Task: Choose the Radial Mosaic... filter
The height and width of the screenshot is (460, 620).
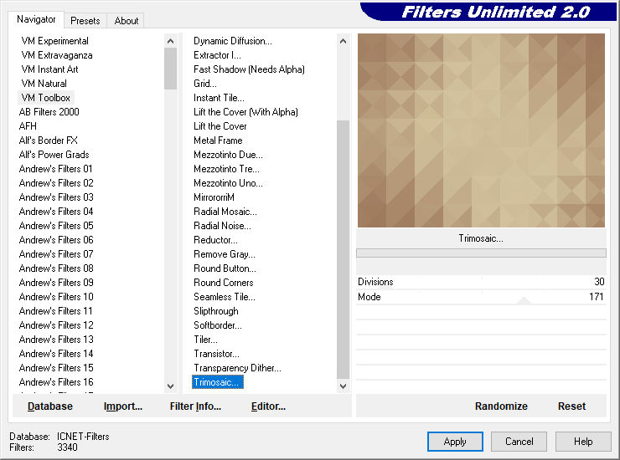Action: point(225,212)
